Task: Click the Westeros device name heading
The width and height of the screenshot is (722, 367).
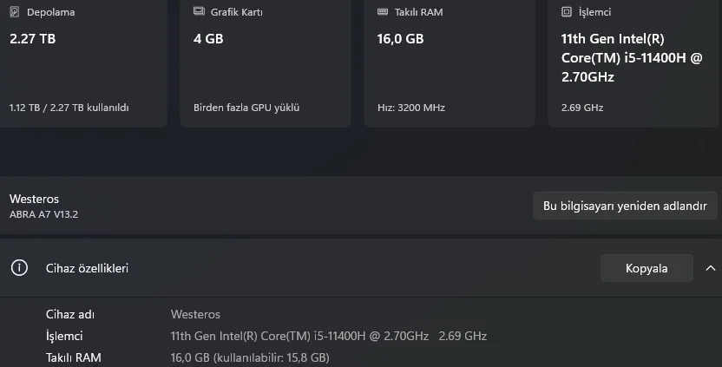Action: click(x=34, y=199)
